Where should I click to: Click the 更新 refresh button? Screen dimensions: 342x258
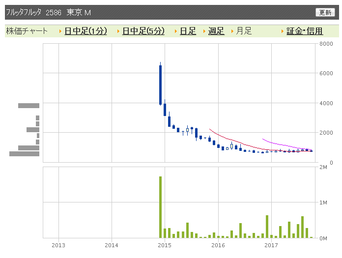coord(325,12)
